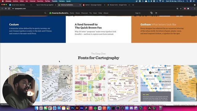Open the Quick Brown Fox farewell article

[x=98, y=29]
